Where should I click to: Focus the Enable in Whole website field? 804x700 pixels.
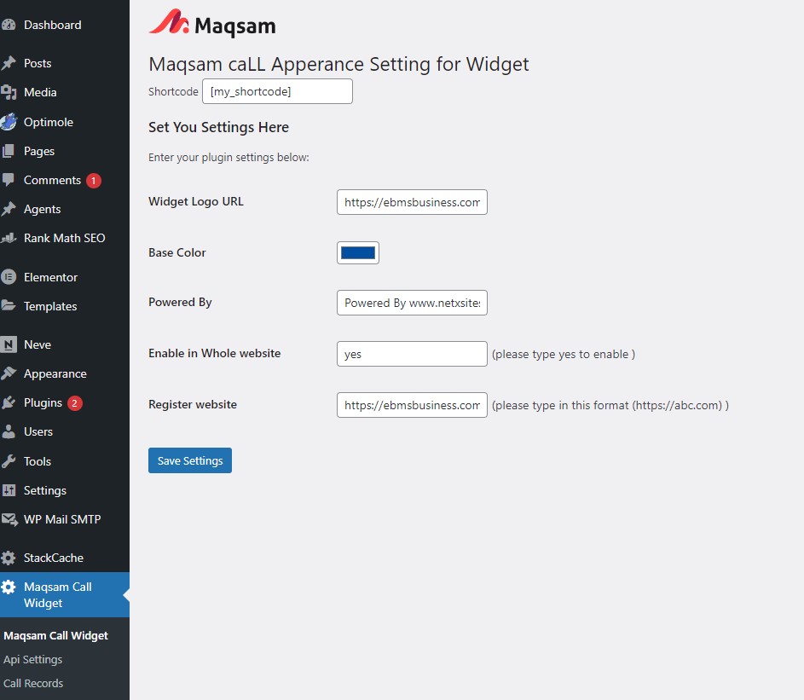pyautogui.click(x=413, y=354)
